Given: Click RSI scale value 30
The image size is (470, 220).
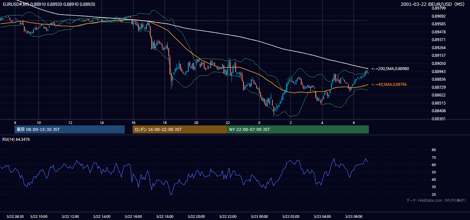Looking at the screenshot, I should tap(434, 187).
